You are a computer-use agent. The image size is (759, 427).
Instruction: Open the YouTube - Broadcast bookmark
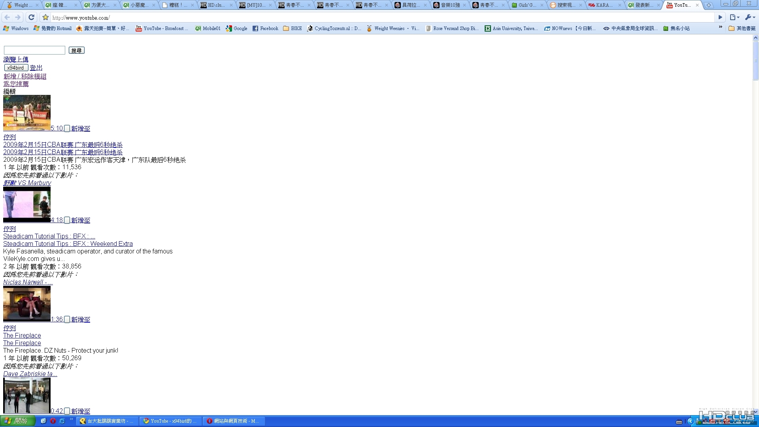coord(162,28)
